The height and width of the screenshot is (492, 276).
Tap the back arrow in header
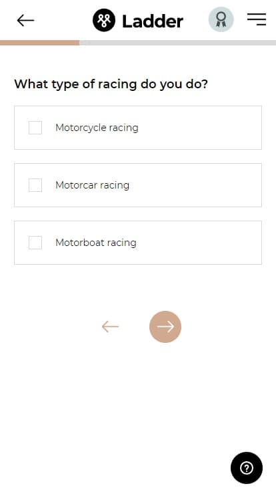click(x=25, y=21)
